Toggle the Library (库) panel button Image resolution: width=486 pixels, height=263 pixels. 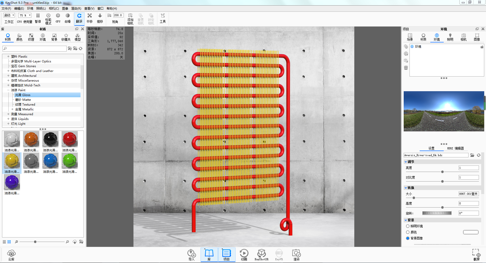(209, 255)
